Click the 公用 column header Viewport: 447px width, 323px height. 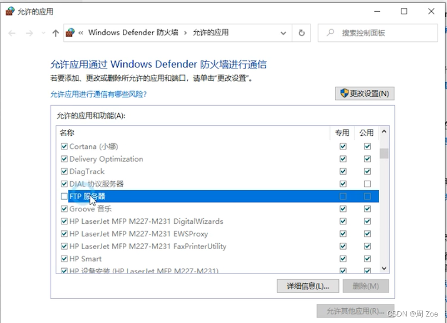point(366,133)
